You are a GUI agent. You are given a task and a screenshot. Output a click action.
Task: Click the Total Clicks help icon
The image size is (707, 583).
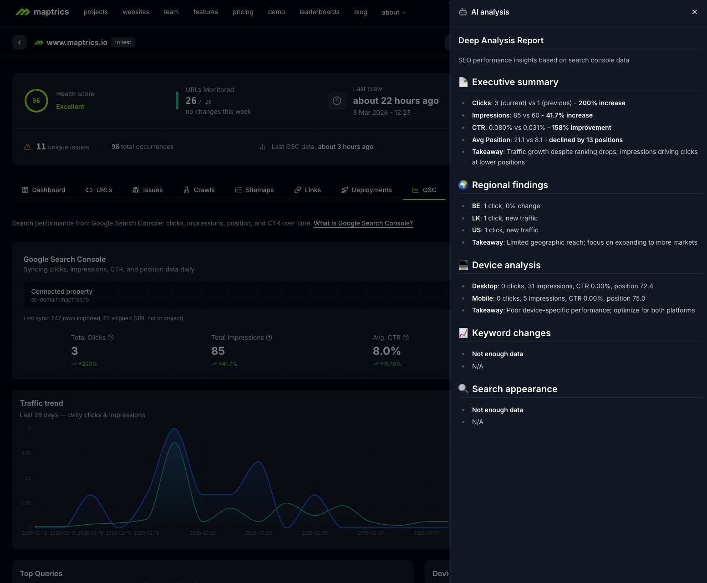[111, 338]
